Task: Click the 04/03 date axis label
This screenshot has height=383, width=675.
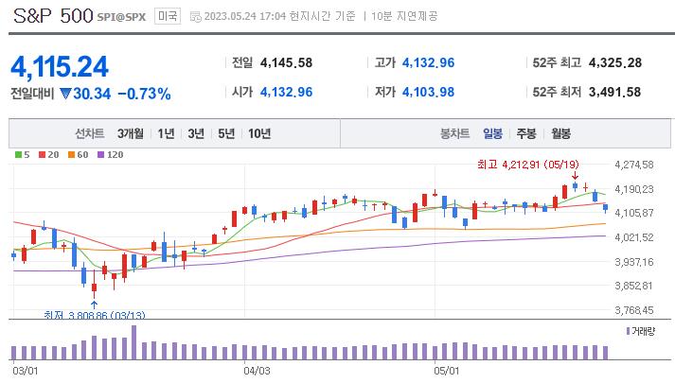Action: pyautogui.click(x=257, y=370)
